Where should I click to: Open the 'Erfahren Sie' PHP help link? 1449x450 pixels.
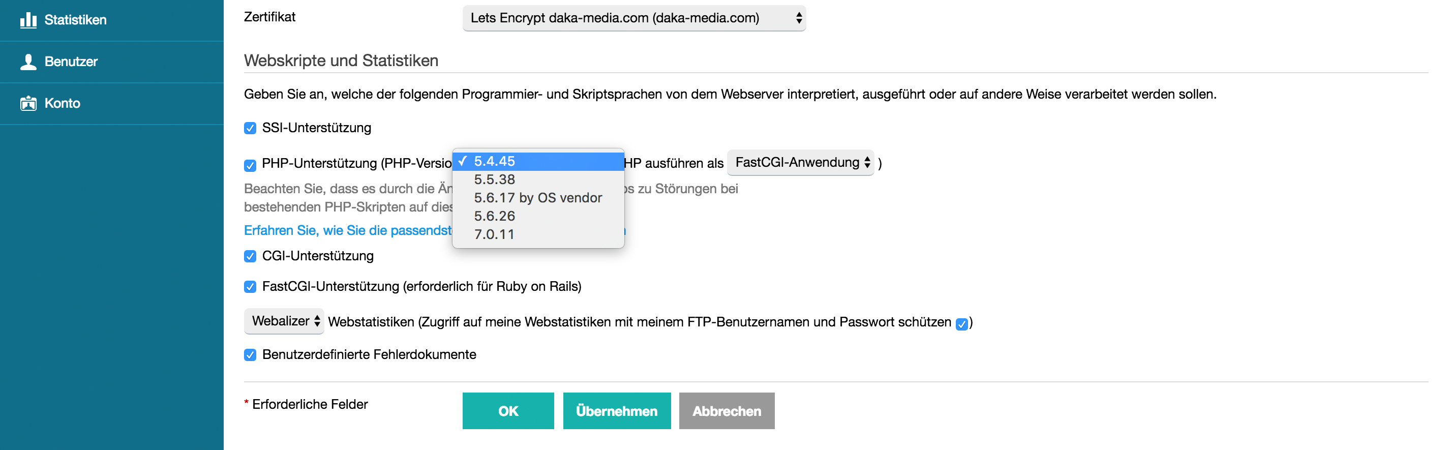pyautogui.click(x=348, y=231)
